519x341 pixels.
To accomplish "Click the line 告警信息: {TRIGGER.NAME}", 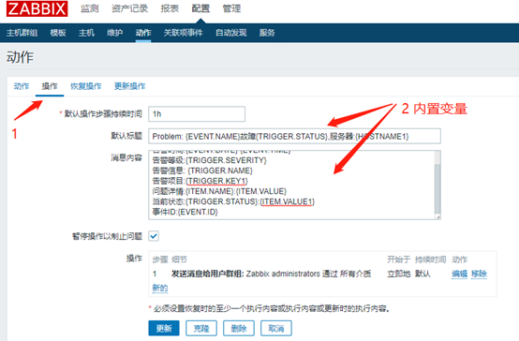I will coord(202,170).
